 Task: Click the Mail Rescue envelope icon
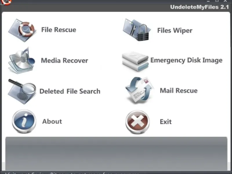click(x=139, y=90)
